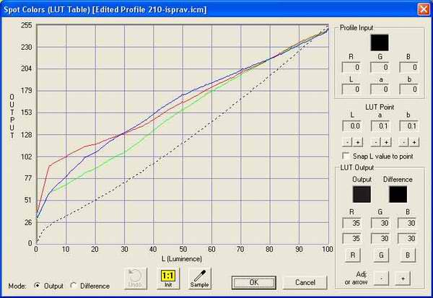The height and width of the screenshot is (298, 433).
Task: Select the G channel button
Action: point(381,255)
